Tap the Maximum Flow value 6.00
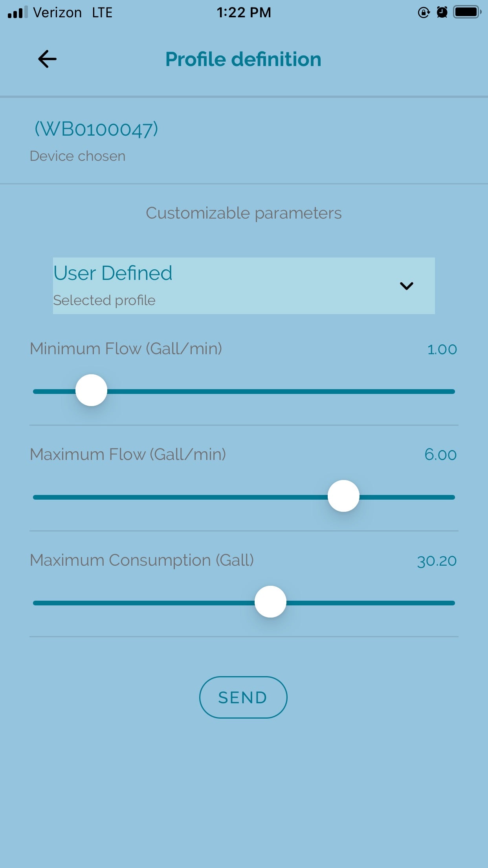The height and width of the screenshot is (868, 488). [440, 455]
